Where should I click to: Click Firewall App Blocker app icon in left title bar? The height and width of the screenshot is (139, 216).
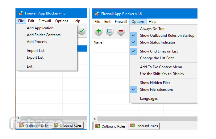(x=21, y=13)
